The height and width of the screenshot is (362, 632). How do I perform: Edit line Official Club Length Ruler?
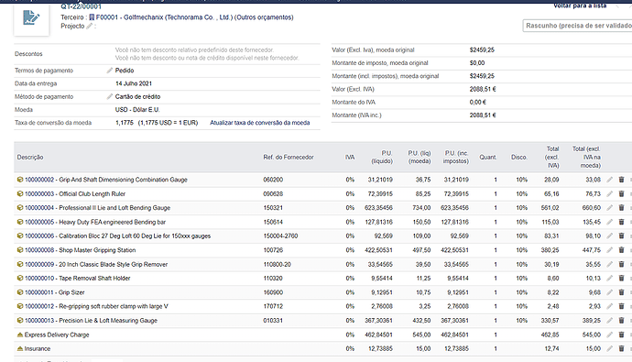click(609, 194)
